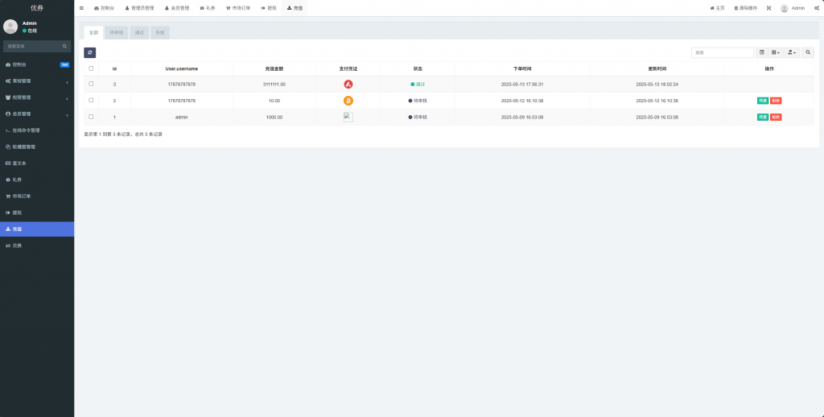Click the red payment proof icon in row 3
The width and height of the screenshot is (824, 417).
(x=348, y=85)
